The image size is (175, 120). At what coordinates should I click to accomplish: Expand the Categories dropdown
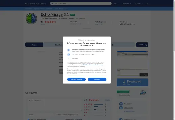pos(127,3)
